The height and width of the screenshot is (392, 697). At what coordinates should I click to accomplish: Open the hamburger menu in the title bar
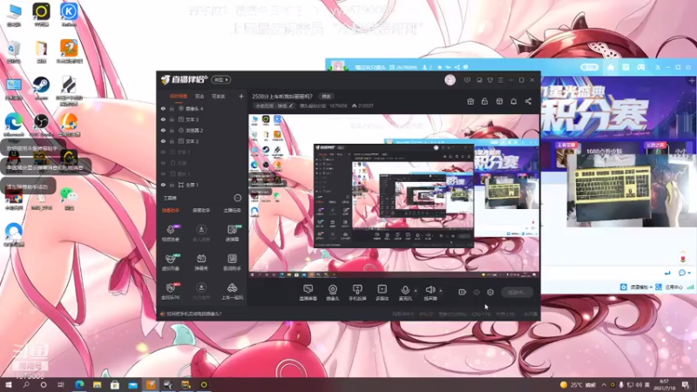click(500, 80)
